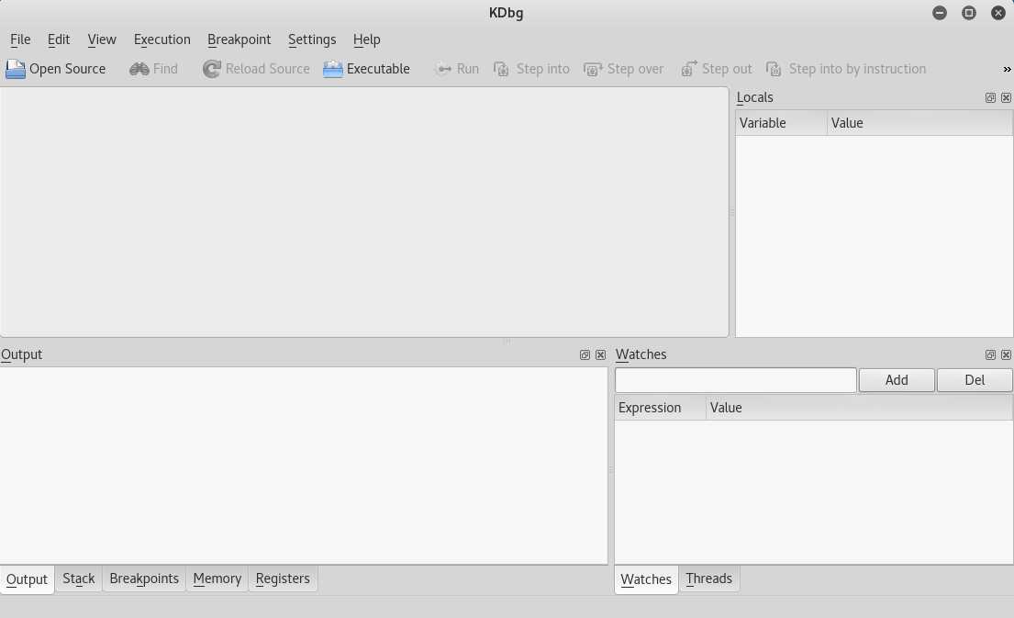Screen dimensions: 1014x618
Task: Expand the toolbar overflow chevron
Action: [1007, 69]
